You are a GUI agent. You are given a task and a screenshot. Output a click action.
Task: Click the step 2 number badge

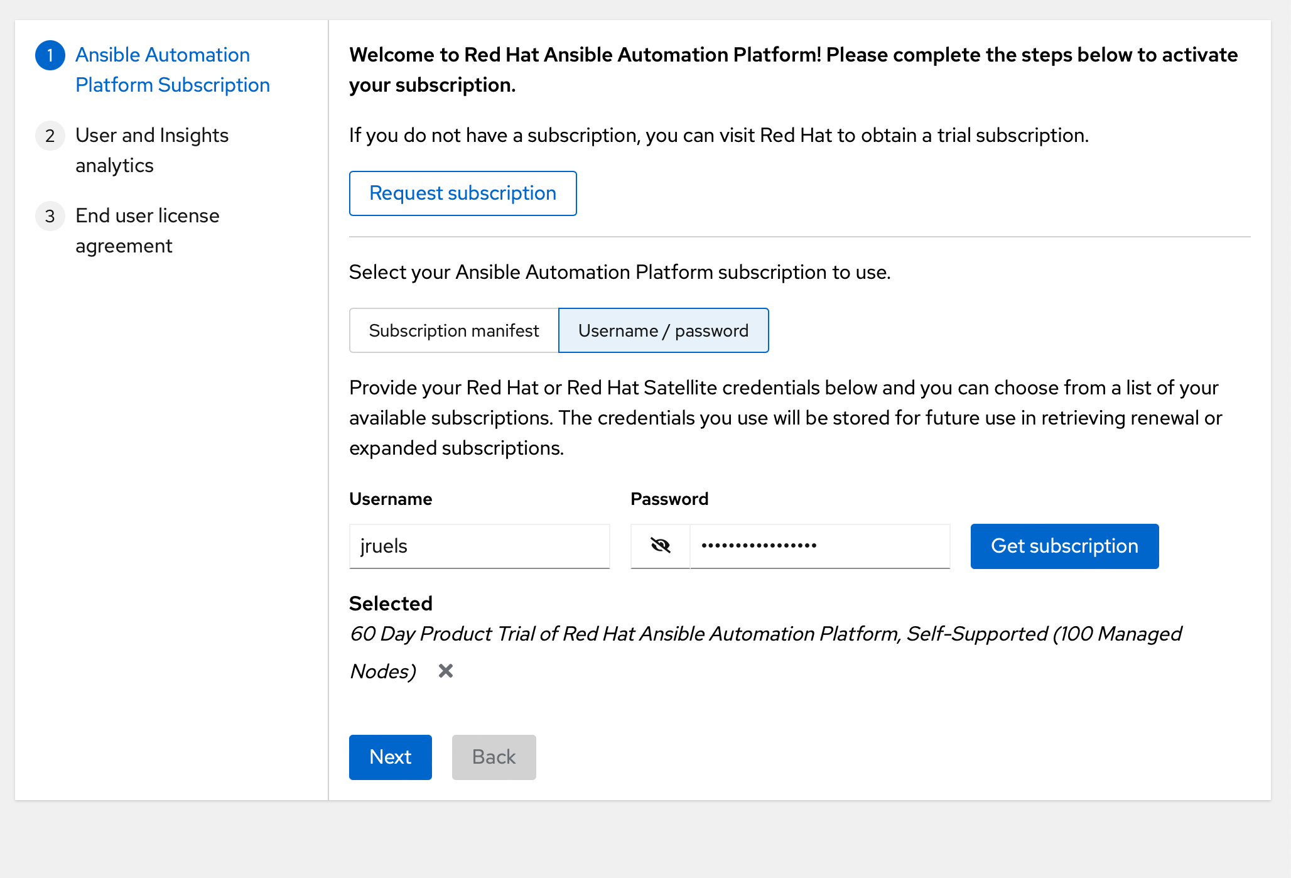(50, 136)
